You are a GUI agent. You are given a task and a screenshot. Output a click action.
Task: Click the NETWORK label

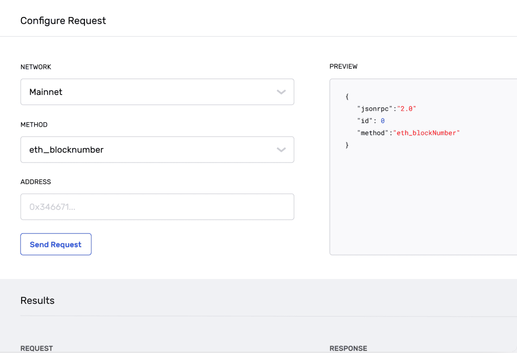tap(36, 67)
